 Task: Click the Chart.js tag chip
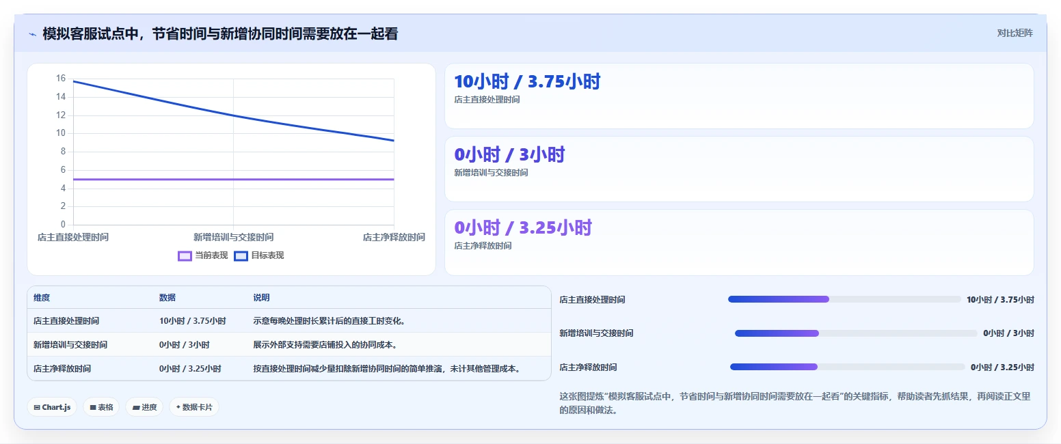pyautogui.click(x=53, y=407)
